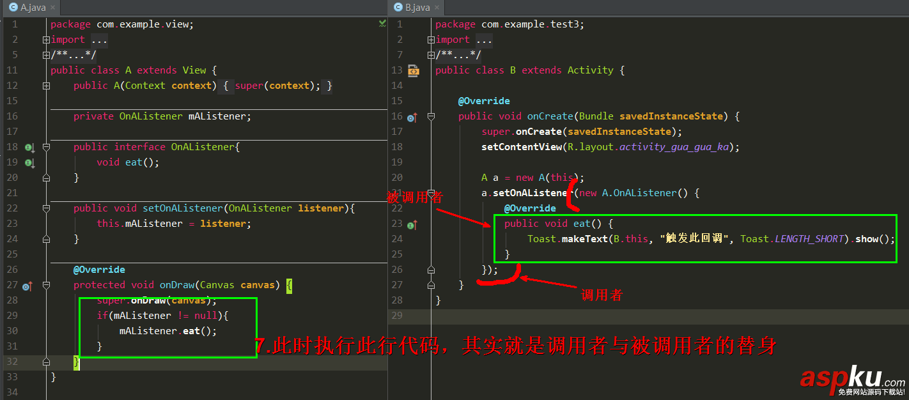This screenshot has width=909, height=400.
Task: Expand the folded /**...*/ comment in A.java
Action: click(x=46, y=55)
